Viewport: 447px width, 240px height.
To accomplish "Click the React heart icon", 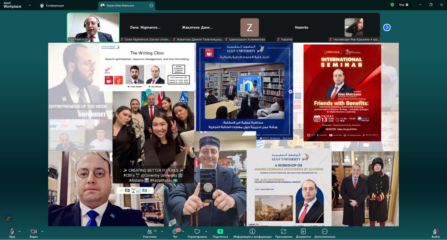I will 197,232.
